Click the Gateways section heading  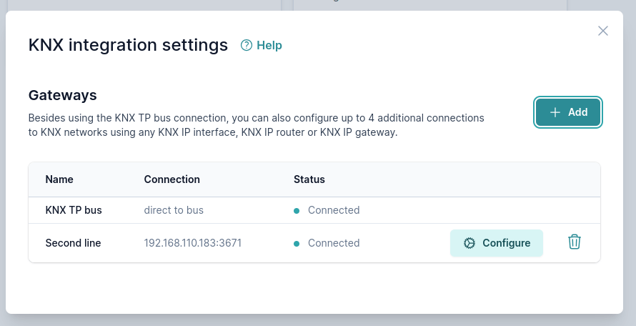coord(62,95)
